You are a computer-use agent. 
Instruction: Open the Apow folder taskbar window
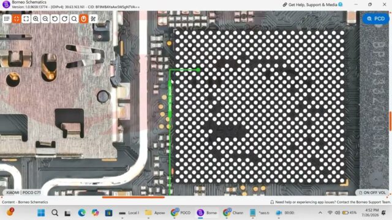155,213
